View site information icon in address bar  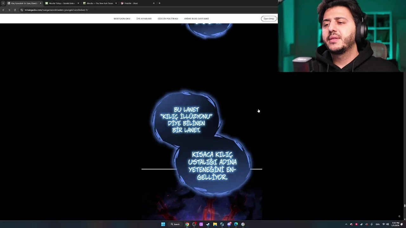click(22, 10)
